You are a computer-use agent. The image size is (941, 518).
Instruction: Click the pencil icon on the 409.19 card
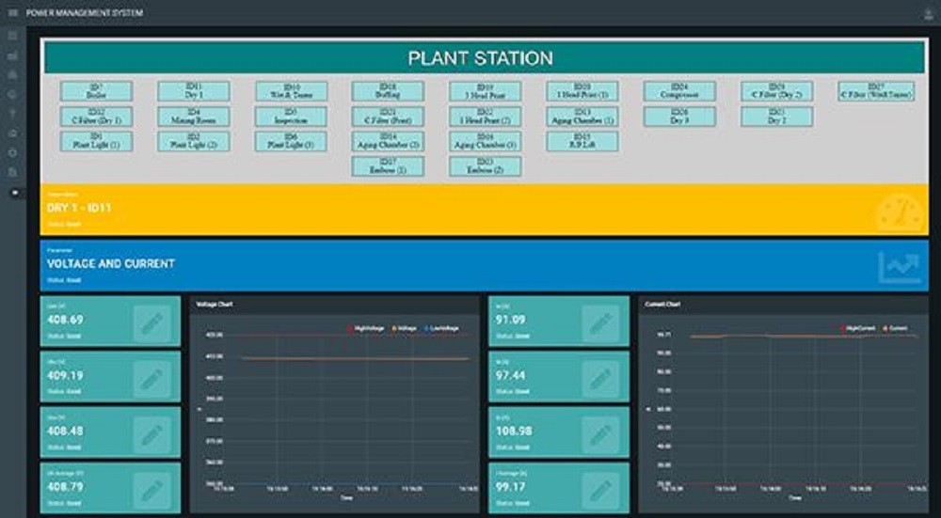click(x=152, y=379)
